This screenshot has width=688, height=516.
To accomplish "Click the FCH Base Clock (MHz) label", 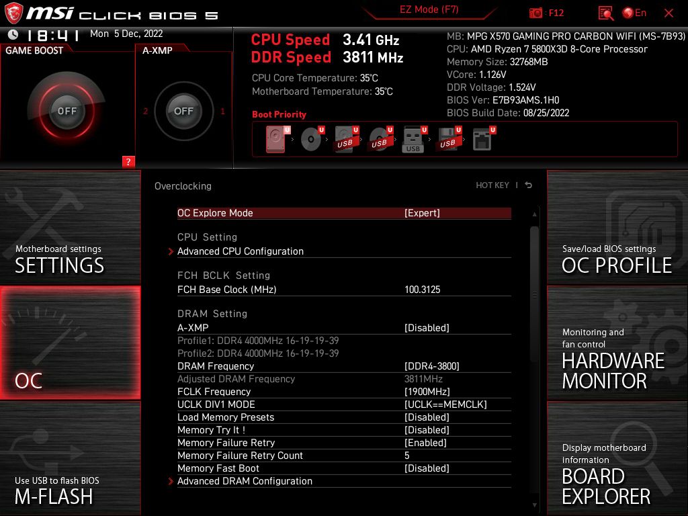I will pos(227,290).
